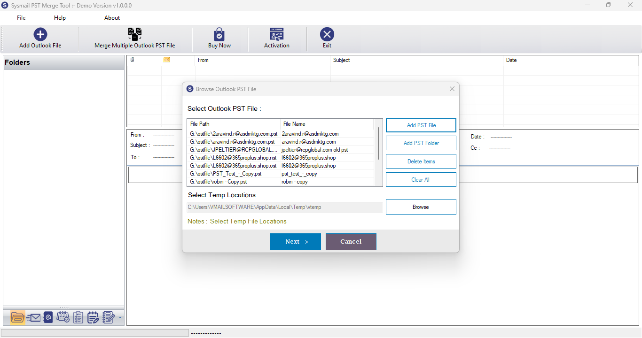
Task: Show the calendar icon view
Action: coord(63,317)
